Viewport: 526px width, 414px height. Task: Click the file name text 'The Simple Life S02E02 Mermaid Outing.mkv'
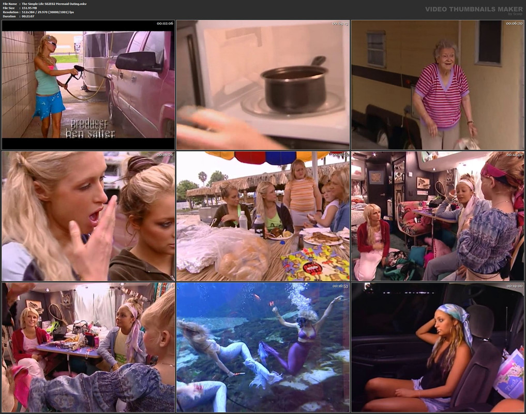[x=54, y=4]
